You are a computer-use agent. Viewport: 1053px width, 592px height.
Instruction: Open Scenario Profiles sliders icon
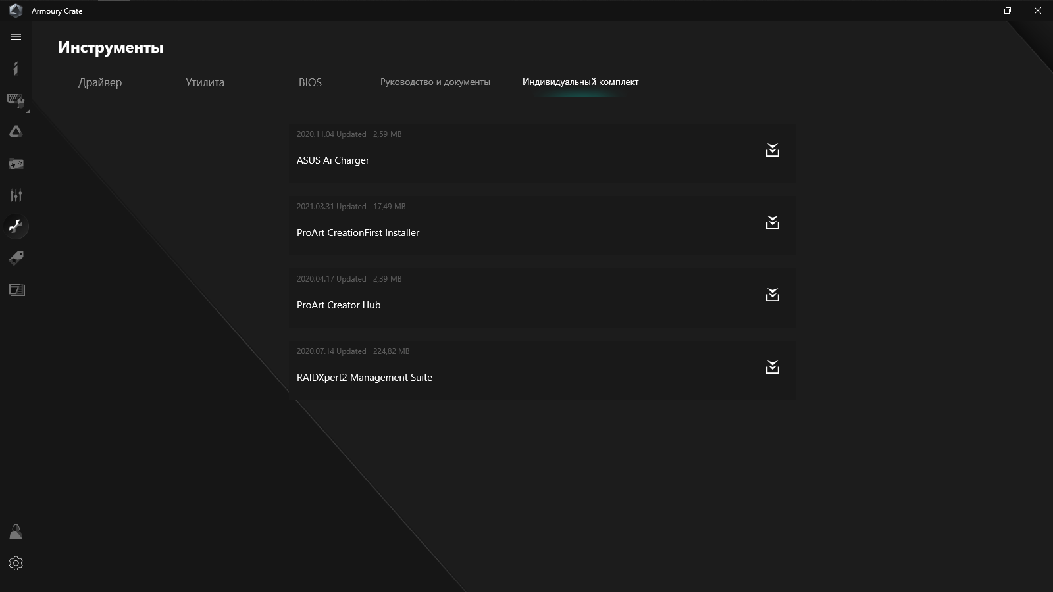[16, 195]
